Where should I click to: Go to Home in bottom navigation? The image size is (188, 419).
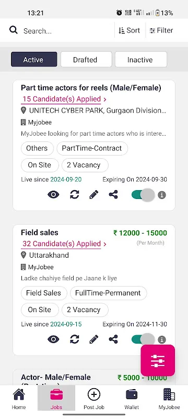click(x=19, y=400)
